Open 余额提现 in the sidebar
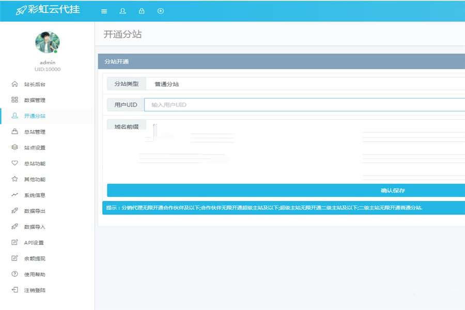Screen dimensions: 465x310 (x=35, y=258)
